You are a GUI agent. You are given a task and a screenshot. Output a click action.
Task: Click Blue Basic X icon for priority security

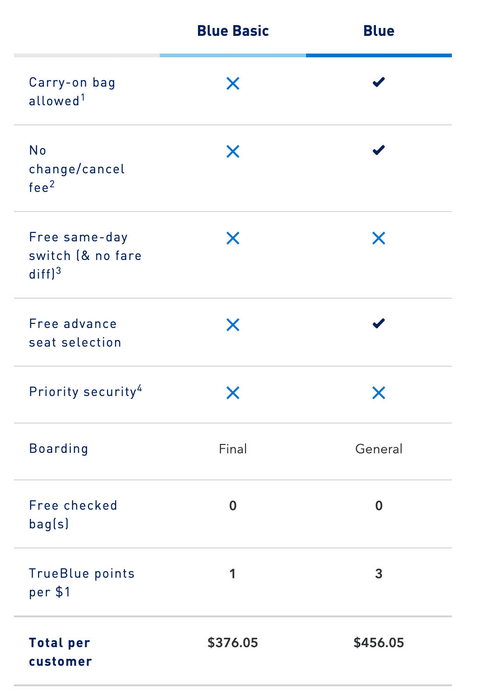point(233,393)
